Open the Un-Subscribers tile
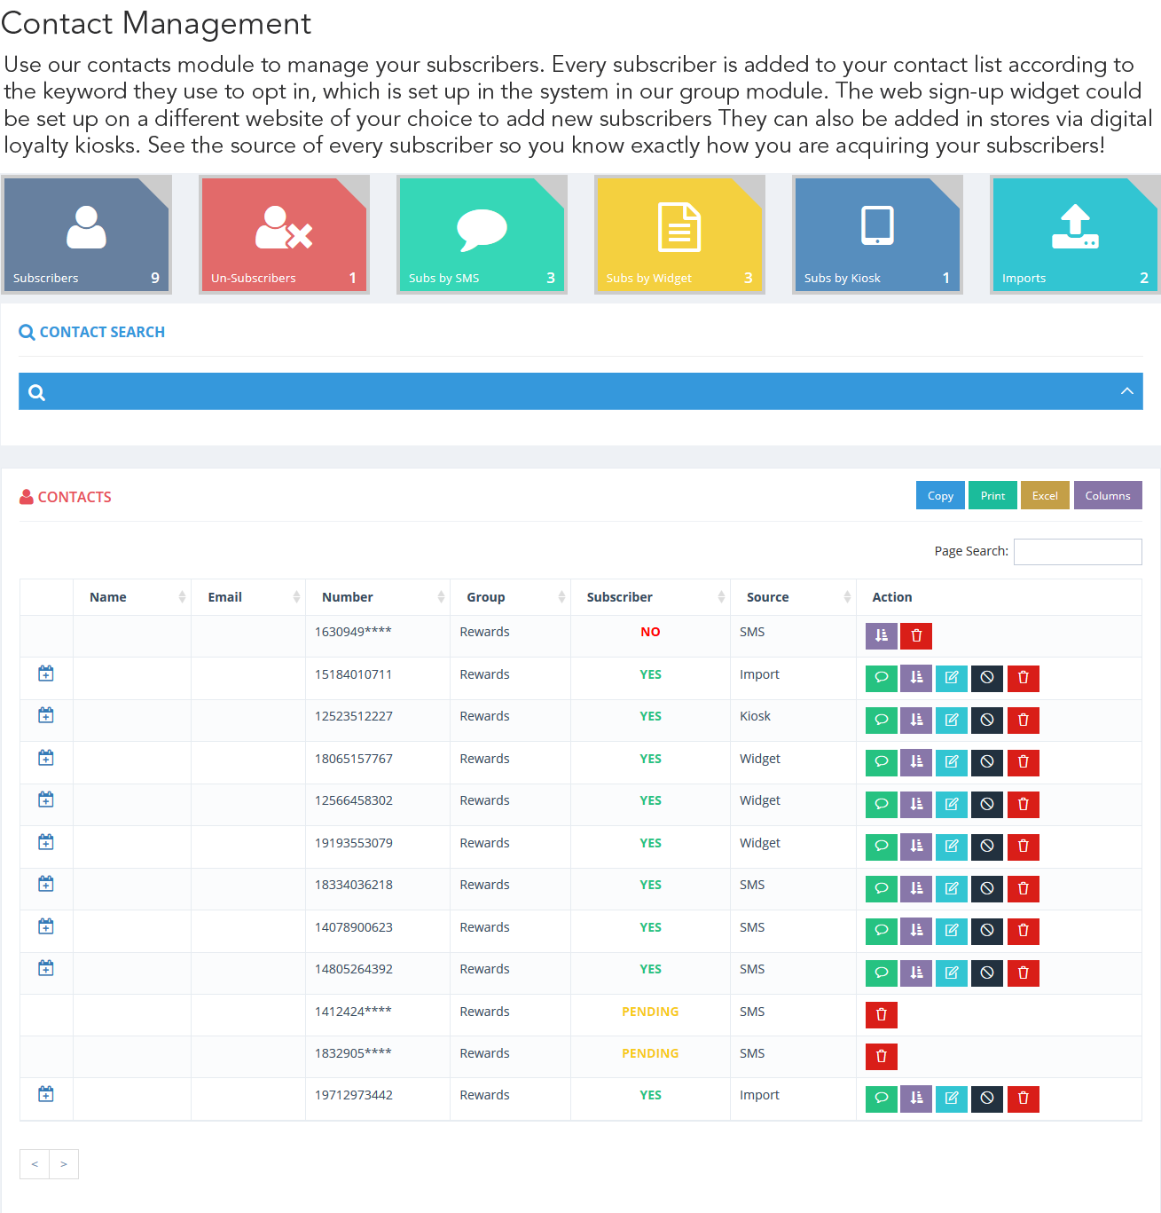1161x1213 pixels. coord(284,235)
